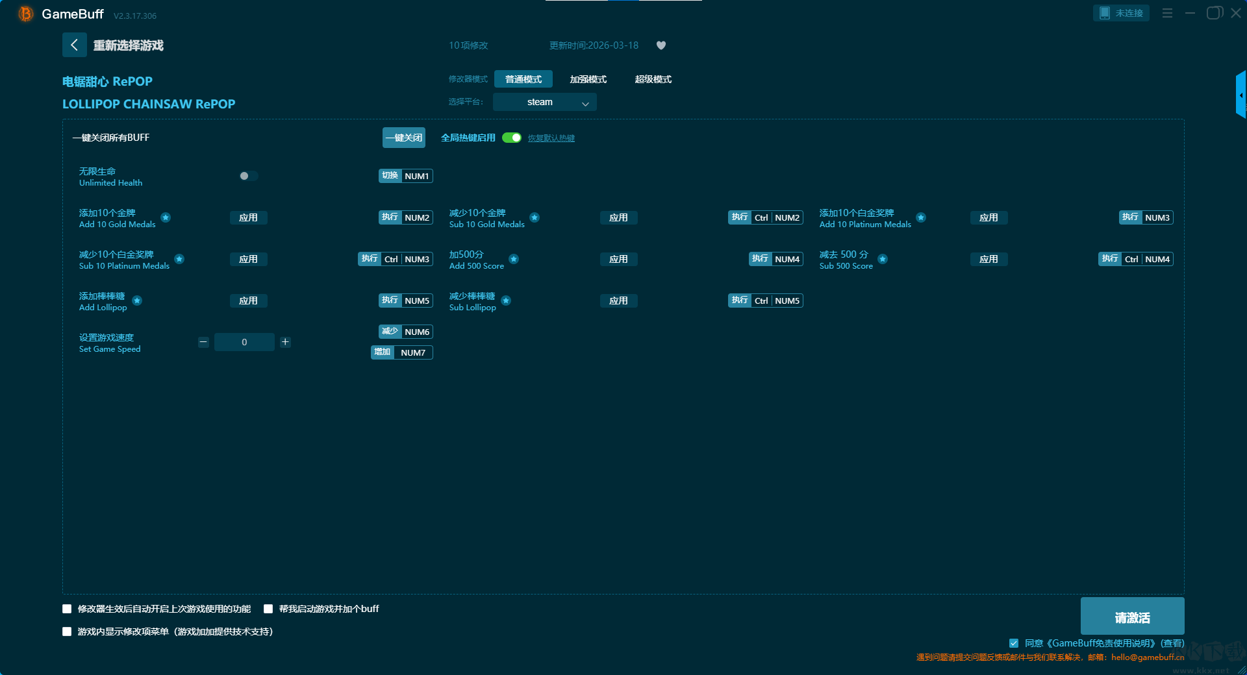Disable the 全局热键启用 global hotkey toggle
This screenshot has height=675, width=1247.
[512, 138]
